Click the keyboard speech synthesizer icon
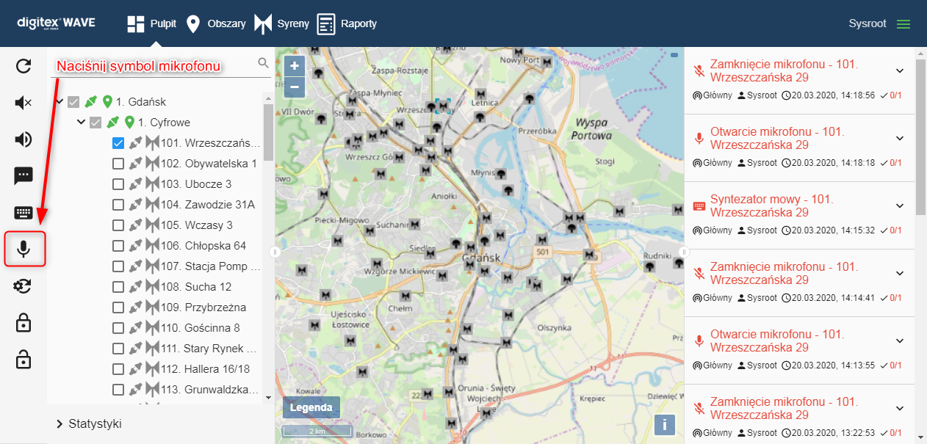The image size is (927, 444). [24, 213]
